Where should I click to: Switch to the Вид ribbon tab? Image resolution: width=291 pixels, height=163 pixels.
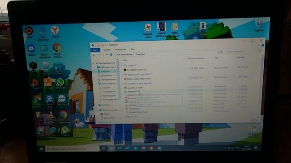point(132,49)
